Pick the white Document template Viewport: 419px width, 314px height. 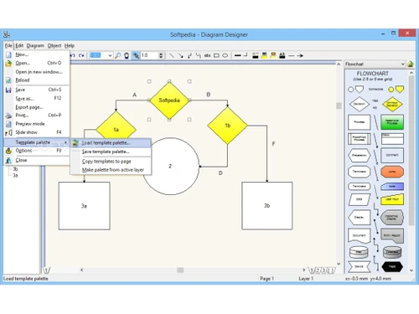click(360, 235)
